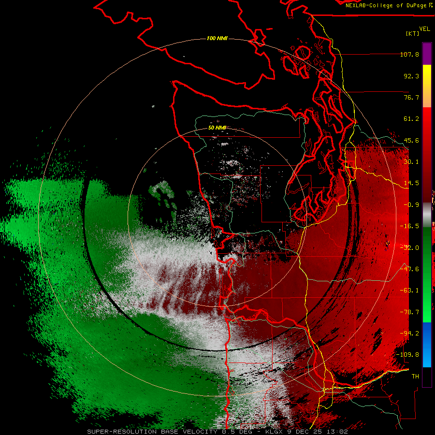The height and width of the screenshot is (435, 435).
Task: Pick the blue segment of velocity color bar
Action: click(x=427, y=345)
